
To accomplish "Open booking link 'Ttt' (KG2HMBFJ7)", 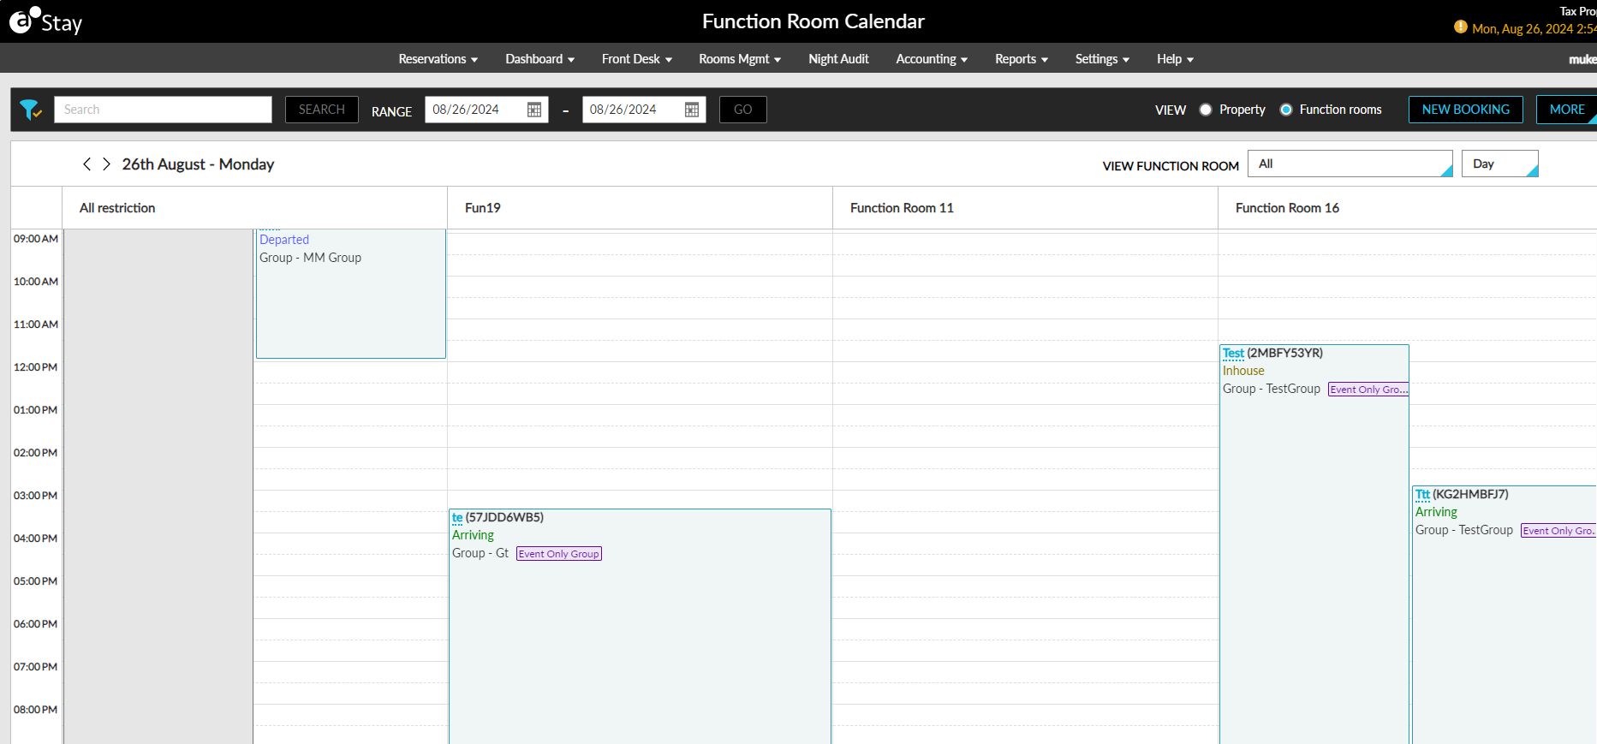I will pyautogui.click(x=1422, y=494).
